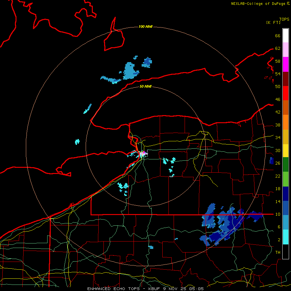The width and height of the screenshot is (291, 291).
Task: Click 'ENHANCED ECHO TOPS' in the footer caption
Action: click(x=113, y=289)
